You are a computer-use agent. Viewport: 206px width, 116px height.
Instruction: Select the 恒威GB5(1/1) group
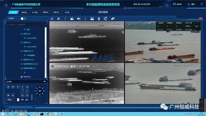tap(29, 60)
